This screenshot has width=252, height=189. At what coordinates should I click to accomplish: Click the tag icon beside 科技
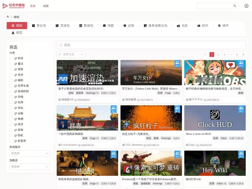pyautogui.click(x=15, y=58)
